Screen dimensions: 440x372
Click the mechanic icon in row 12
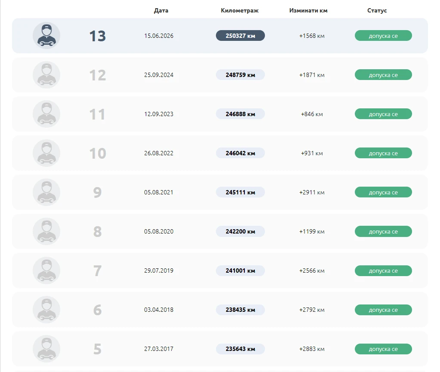pos(46,75)
